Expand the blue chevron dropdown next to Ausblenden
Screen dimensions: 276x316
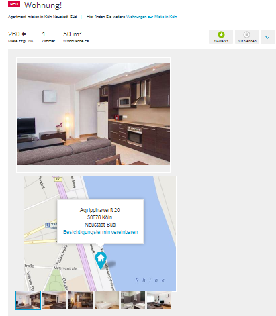267,37
